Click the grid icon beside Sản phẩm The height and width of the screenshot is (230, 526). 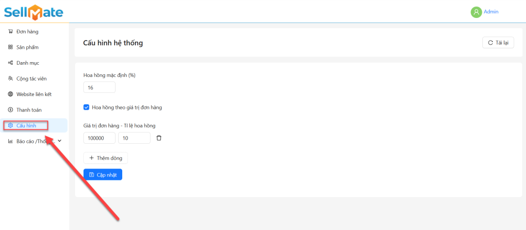(x=10, y=47)
